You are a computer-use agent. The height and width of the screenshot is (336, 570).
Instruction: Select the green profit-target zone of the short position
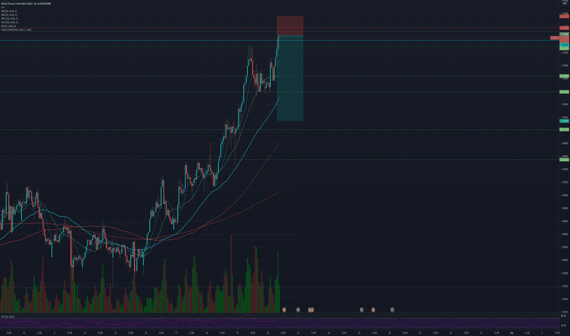coord(290,78)
